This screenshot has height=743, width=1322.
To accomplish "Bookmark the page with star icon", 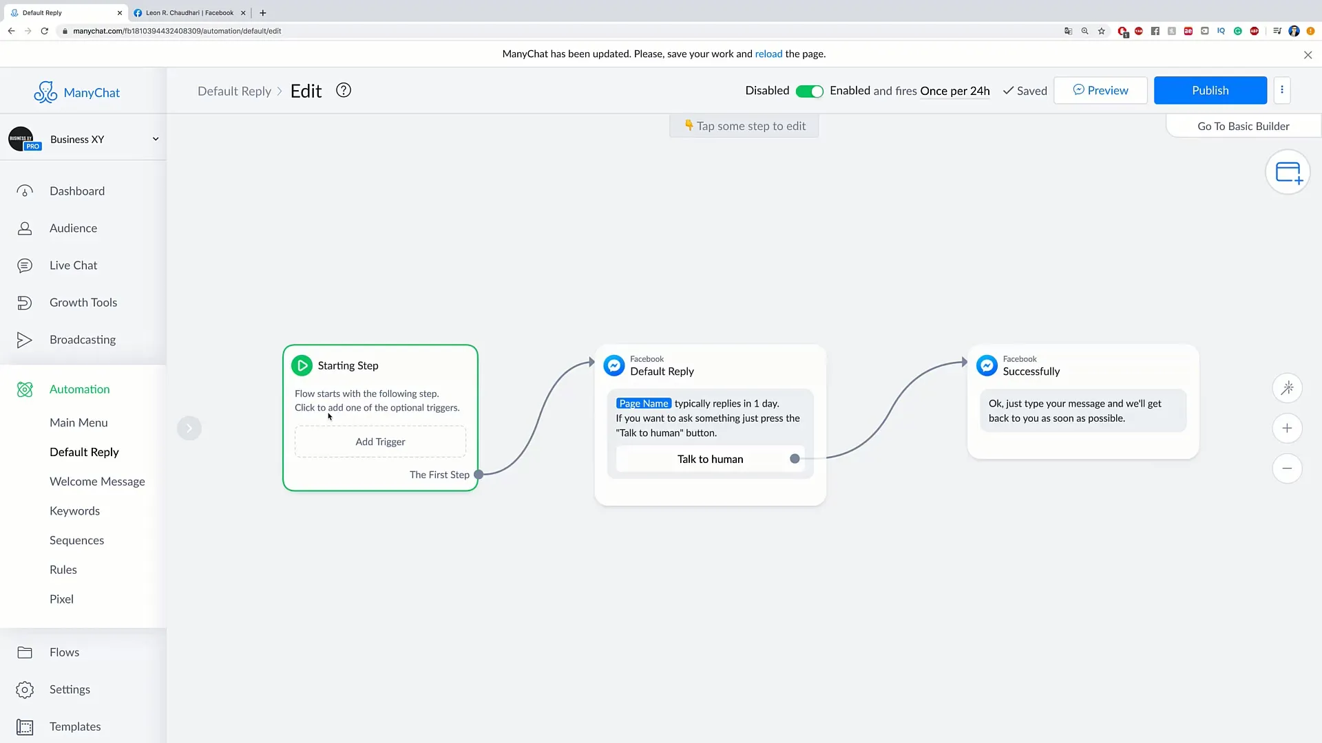I will (1102, 31).
